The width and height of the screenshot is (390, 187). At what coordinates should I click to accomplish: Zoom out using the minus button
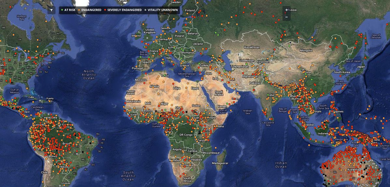(286, 17)
